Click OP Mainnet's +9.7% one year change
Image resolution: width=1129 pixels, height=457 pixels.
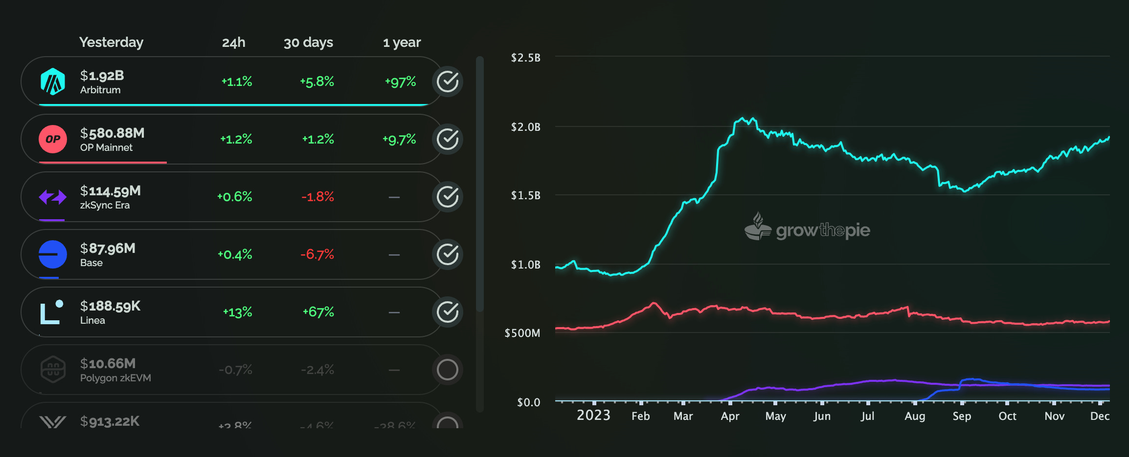(x=399, y=140)
